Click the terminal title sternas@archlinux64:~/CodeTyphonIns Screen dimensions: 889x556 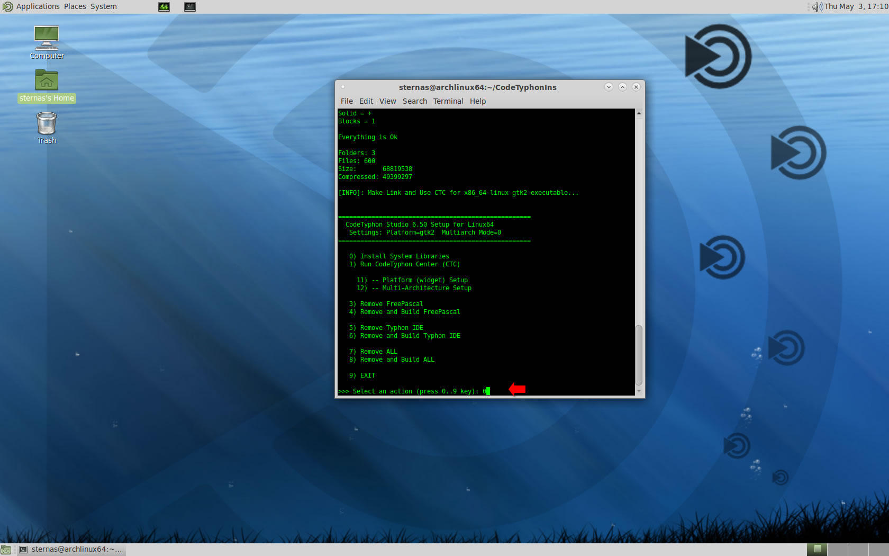click(x=478, y=87)
